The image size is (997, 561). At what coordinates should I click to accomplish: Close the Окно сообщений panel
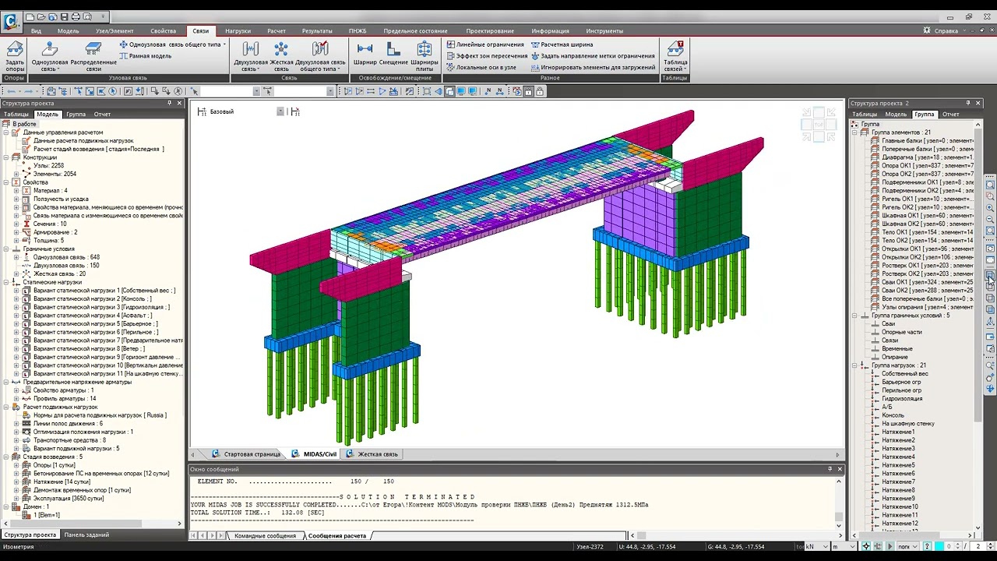(840, 469)
